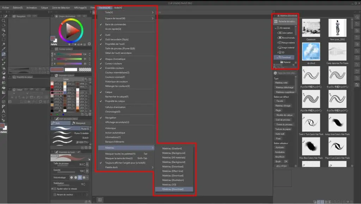Select the Move layer tool
Viewport: 361px width, 204px height.
[4, 35]
